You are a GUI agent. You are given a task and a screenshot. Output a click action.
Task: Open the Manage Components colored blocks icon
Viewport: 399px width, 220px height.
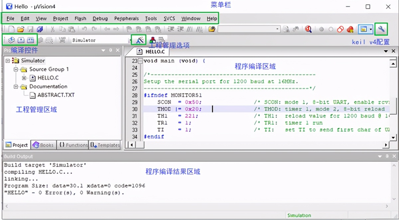(152, 40)
